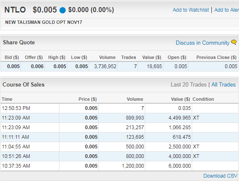Image resolution: width=239 pixels, height=181 pixels.
Task: Switch to Last 20 Trades view
Action: click(188, 84)
